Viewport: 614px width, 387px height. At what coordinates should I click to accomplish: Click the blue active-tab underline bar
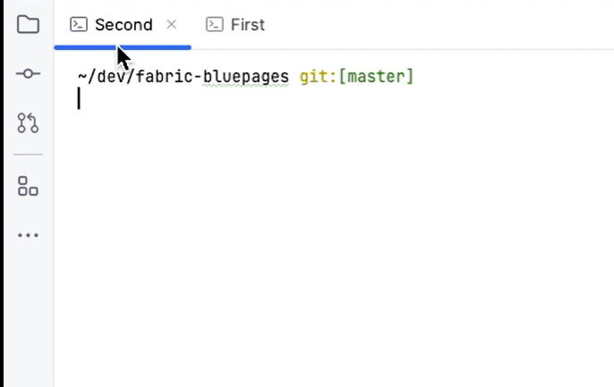pos(123,47)
